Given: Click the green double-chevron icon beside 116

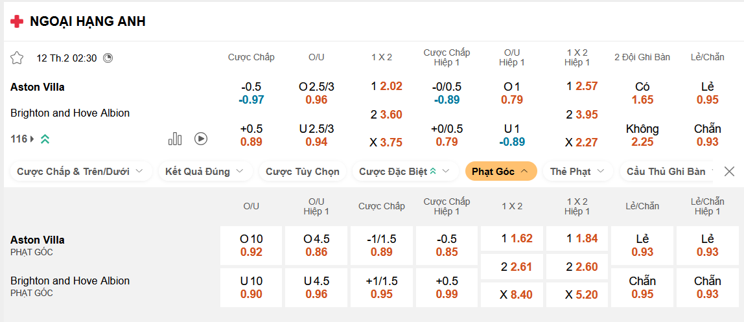Looking at the screenshot, I should click(x=45, y=139).
